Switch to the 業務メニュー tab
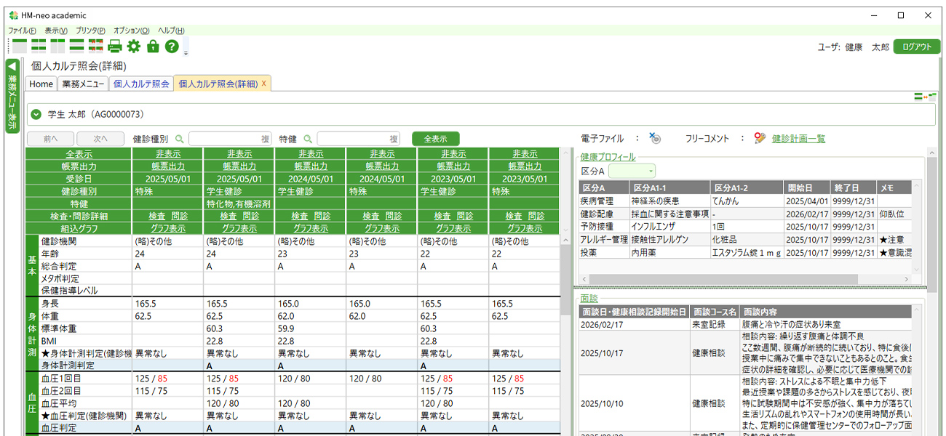Screen dimensions: 946x436 [83, 84]
